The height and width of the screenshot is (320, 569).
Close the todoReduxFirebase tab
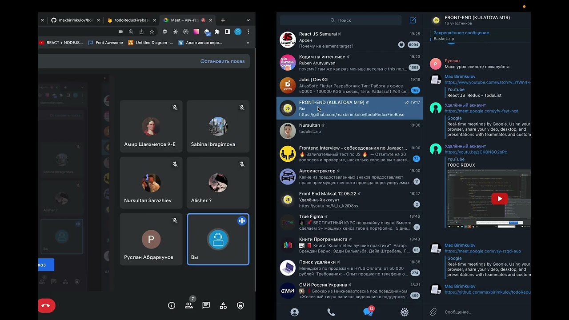pos(154,20)
